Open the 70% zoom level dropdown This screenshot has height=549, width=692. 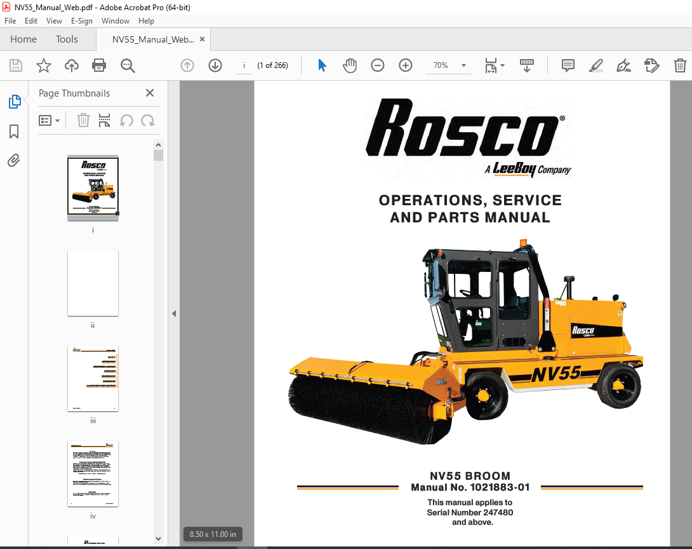(449, 65)
